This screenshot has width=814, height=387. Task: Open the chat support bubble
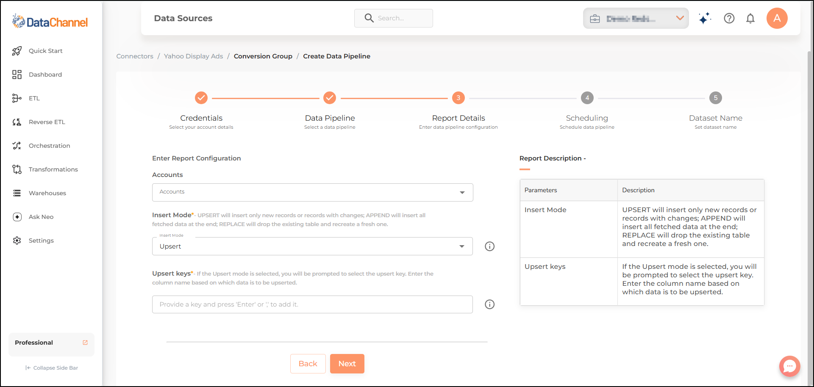pos(790,366)
